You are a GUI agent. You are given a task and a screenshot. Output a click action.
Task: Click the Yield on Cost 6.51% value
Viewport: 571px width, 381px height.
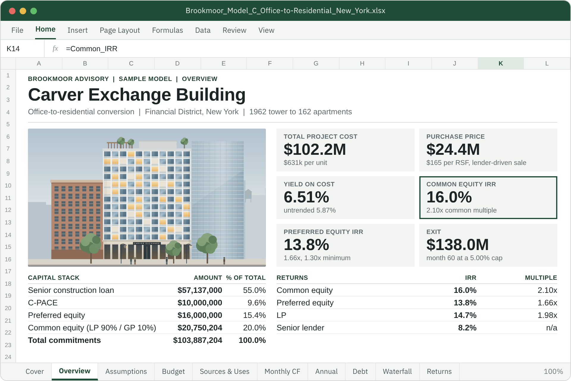click(306, 197)
